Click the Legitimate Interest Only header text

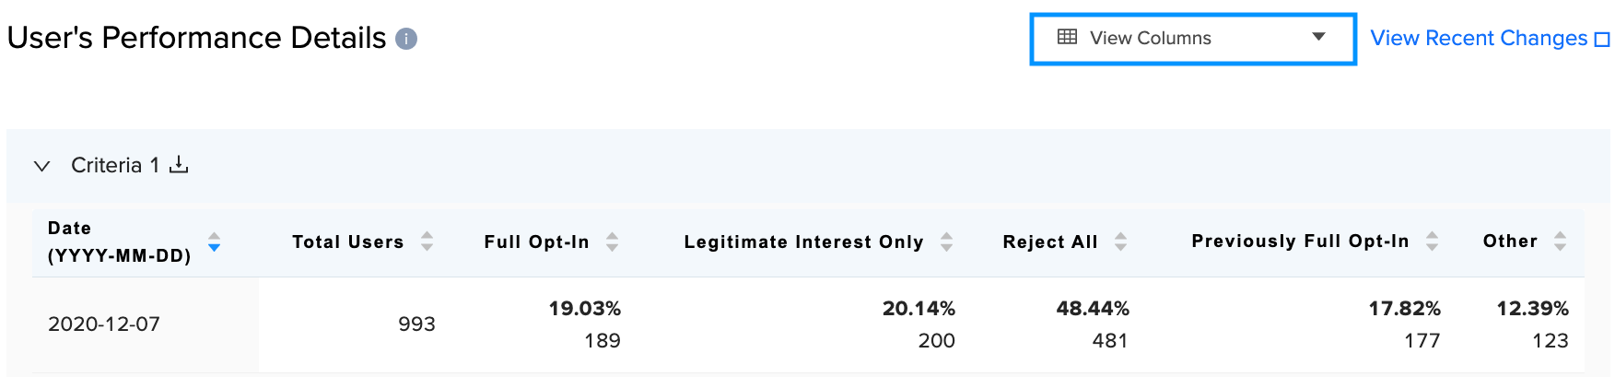pyautogui.click(x=803, y=242)
